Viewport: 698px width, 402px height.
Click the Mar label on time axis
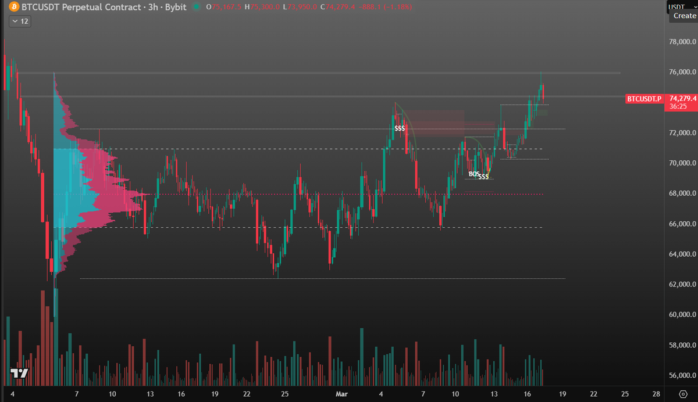click(341, 394)
